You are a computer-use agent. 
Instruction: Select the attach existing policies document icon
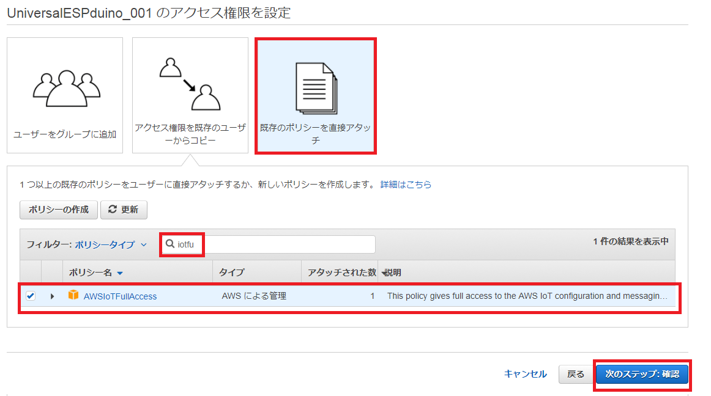click(x=316, y=87)
